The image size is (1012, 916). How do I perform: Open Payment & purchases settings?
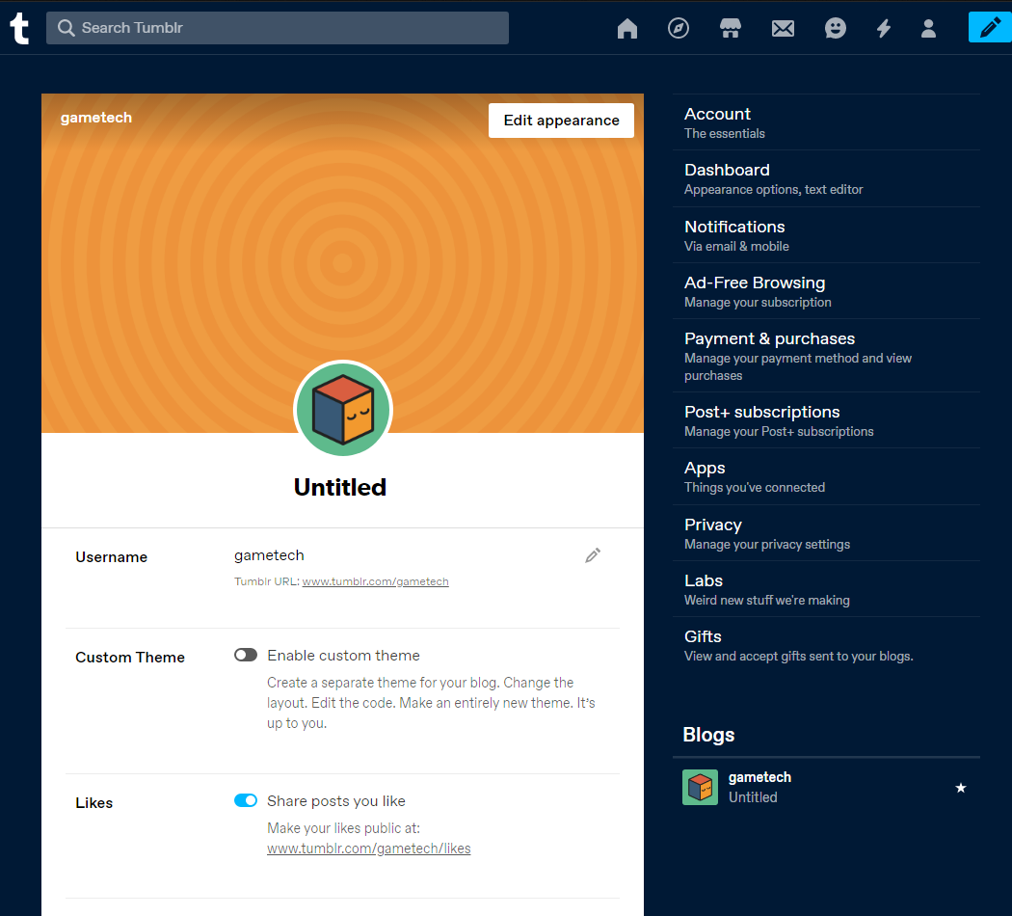pyautogui.click(x=826, y=356)
